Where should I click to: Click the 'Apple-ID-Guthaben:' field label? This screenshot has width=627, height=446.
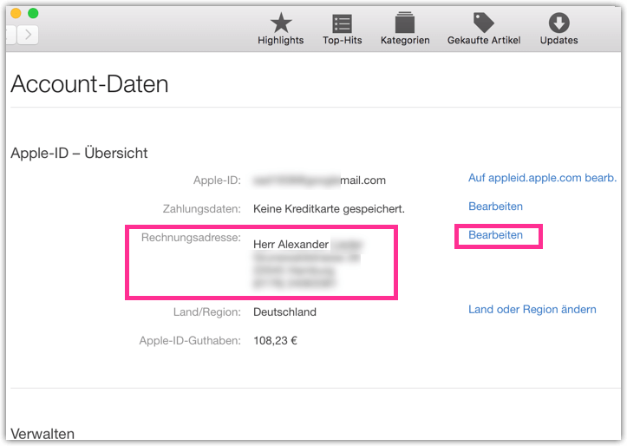coord(190,341)
